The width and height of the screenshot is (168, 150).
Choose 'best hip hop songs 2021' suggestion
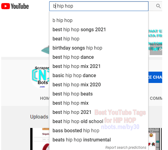[x=99, y=29]
